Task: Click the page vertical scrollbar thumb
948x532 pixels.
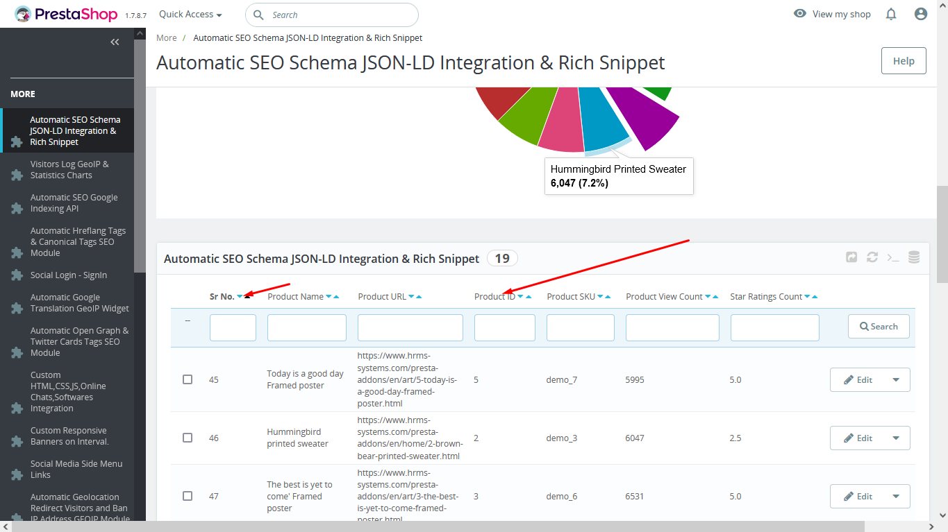Action: pyautogui.click(x=942, y=234)
